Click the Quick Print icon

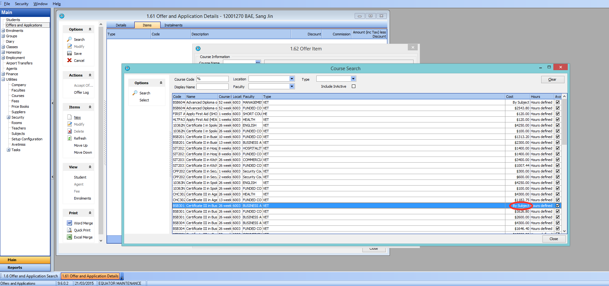click(x=69, y=230)
